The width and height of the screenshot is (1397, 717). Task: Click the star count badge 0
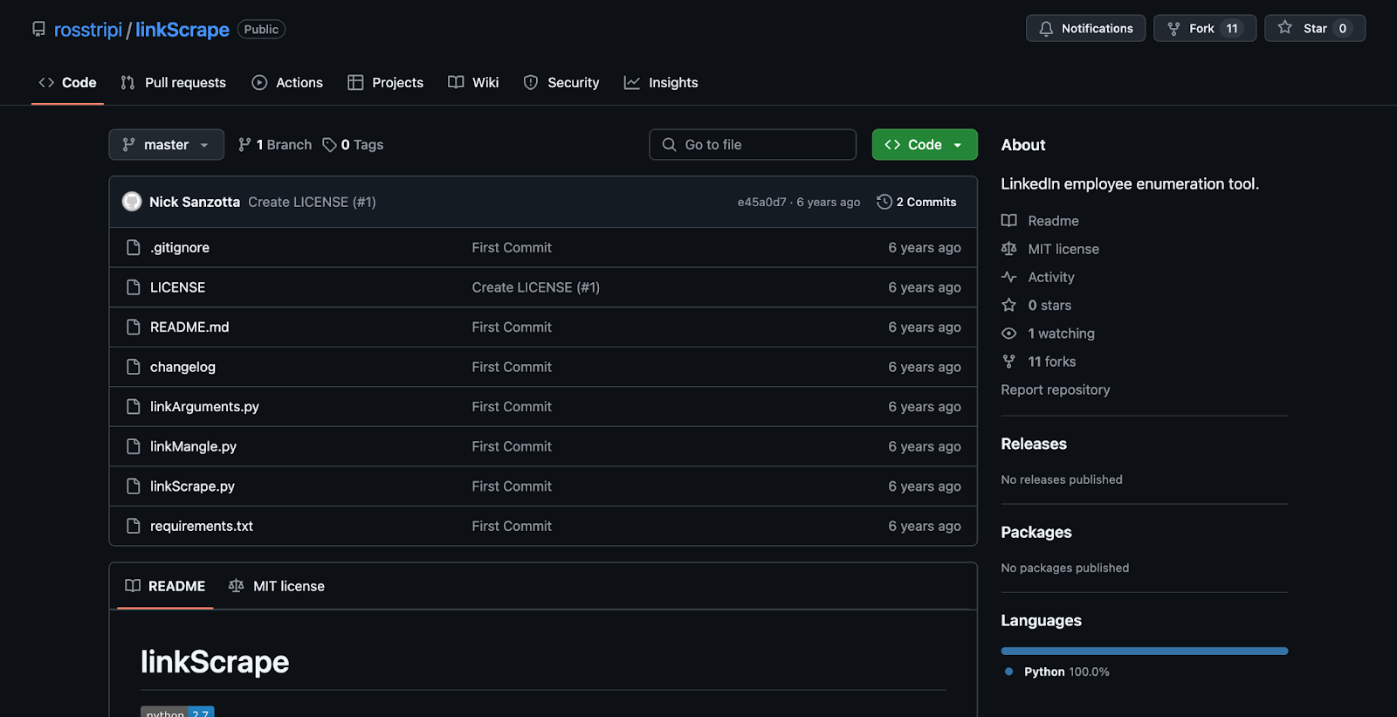pyautogui.click(x=1343, y=28)
